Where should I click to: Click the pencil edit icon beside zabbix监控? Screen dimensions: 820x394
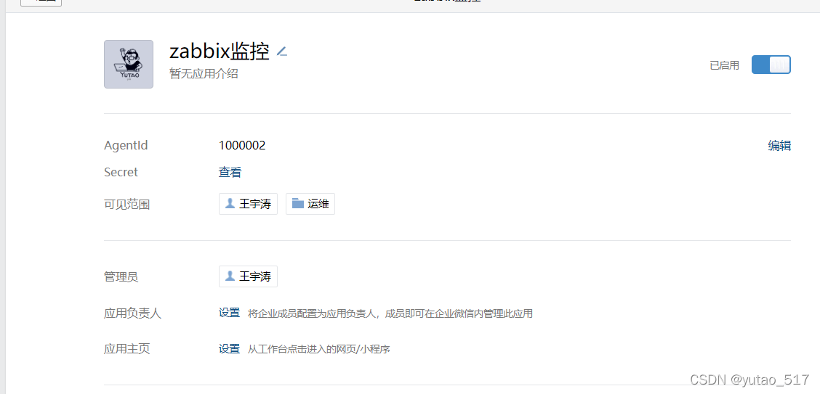[x=282, y=52]
